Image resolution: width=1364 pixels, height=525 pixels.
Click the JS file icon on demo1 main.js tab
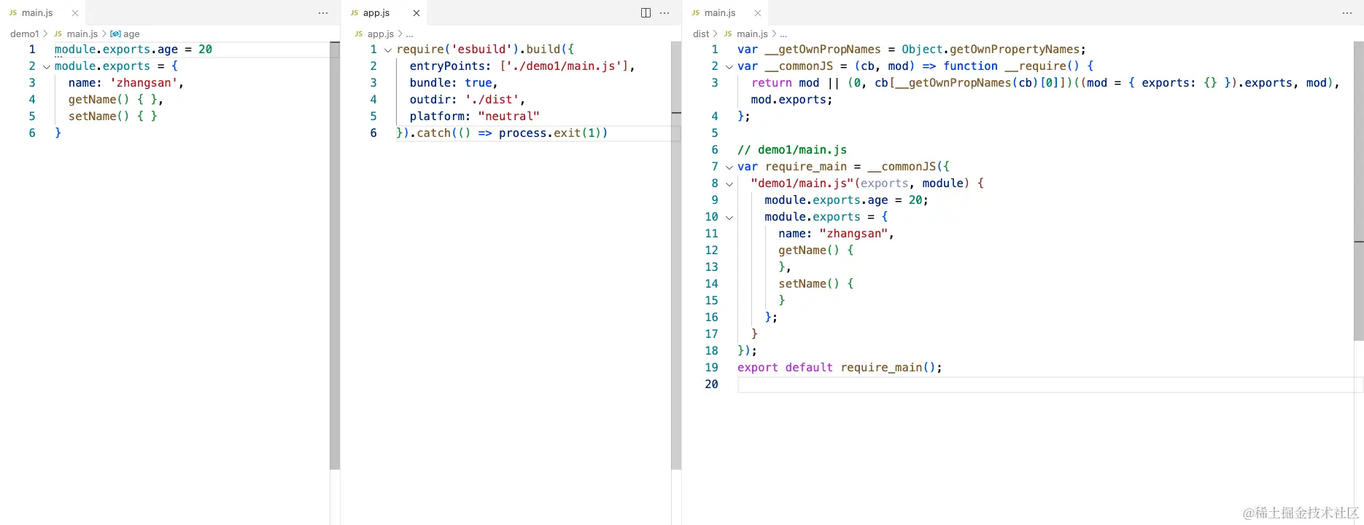click(13, 13)
